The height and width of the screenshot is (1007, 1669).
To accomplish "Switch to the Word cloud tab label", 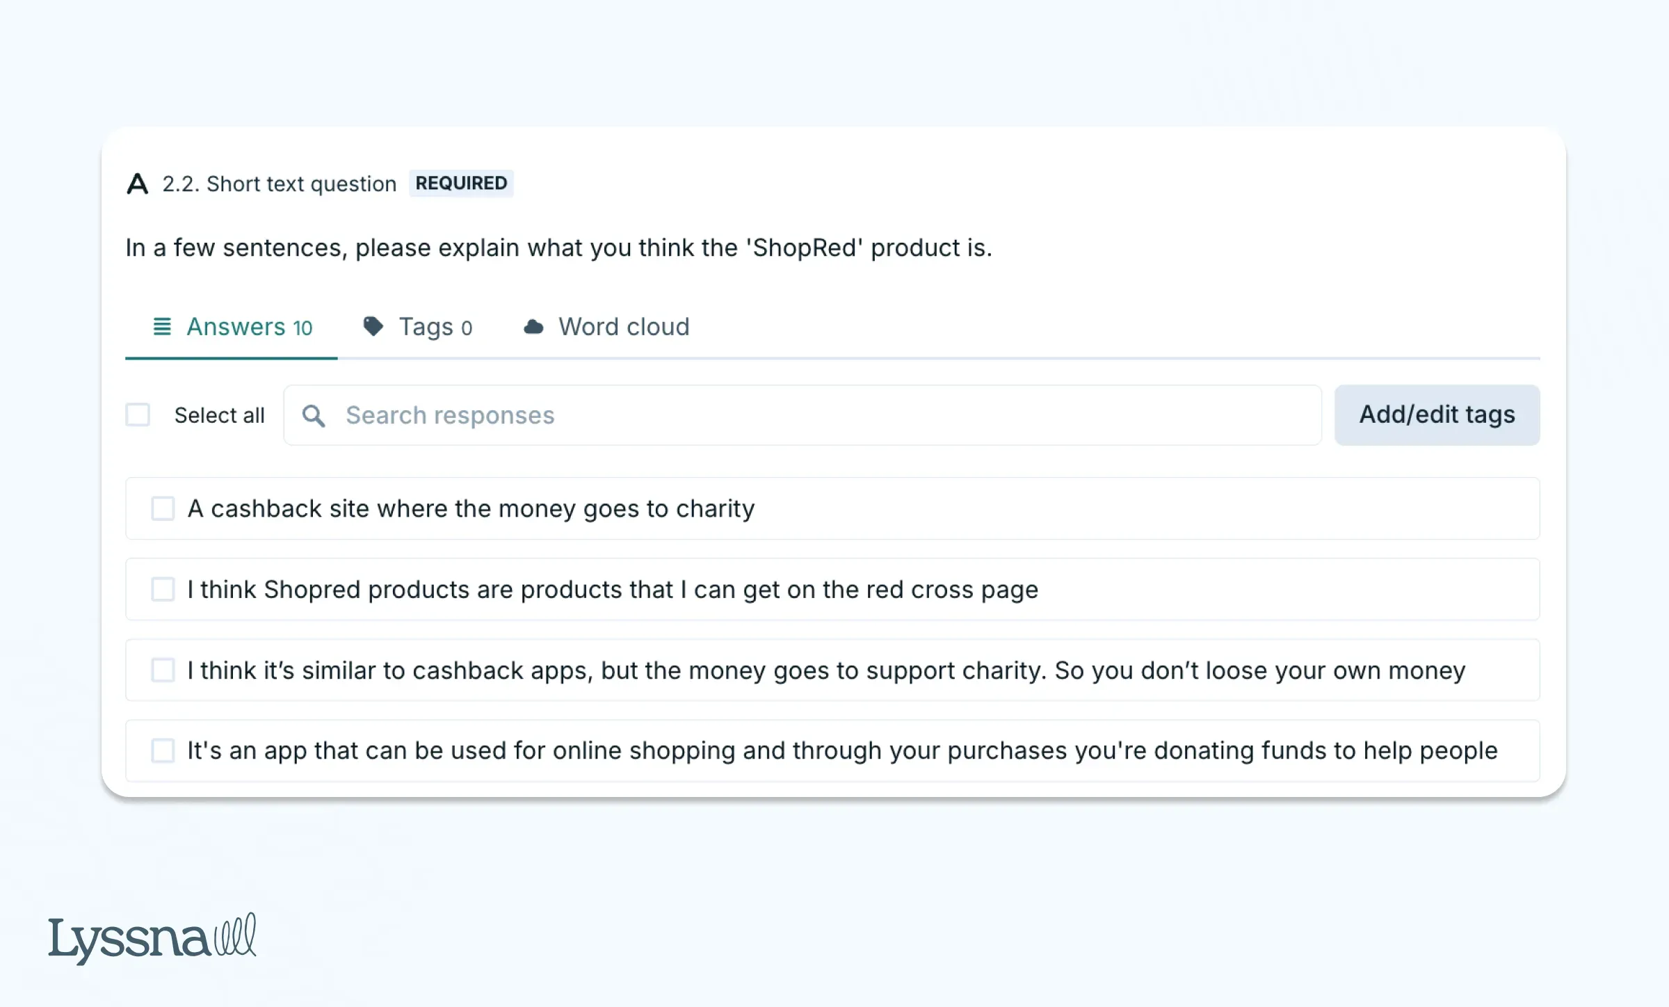I will [624, 327].
